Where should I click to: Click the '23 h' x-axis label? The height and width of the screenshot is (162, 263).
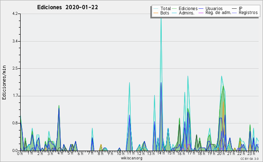point(252,153)
